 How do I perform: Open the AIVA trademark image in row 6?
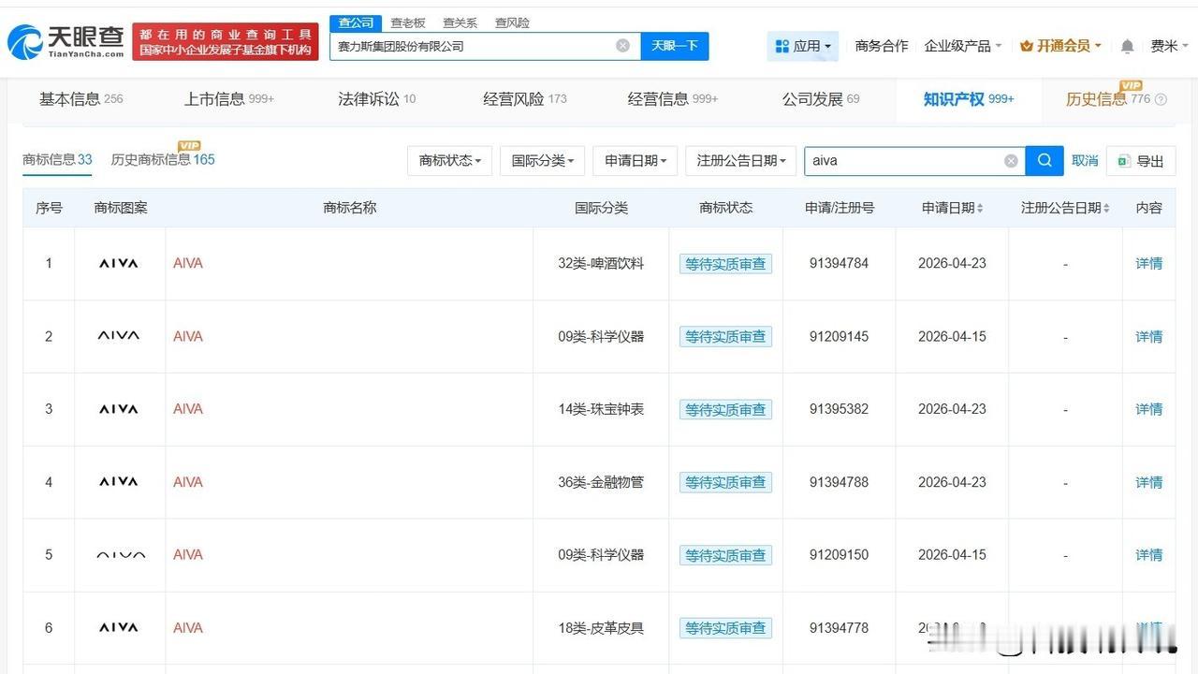click(x=119, y=628)
